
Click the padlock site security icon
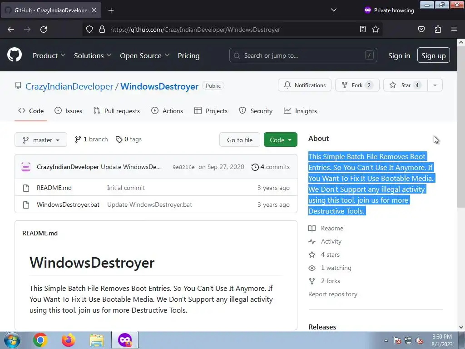pyautogui.click(x=102, y=30)
